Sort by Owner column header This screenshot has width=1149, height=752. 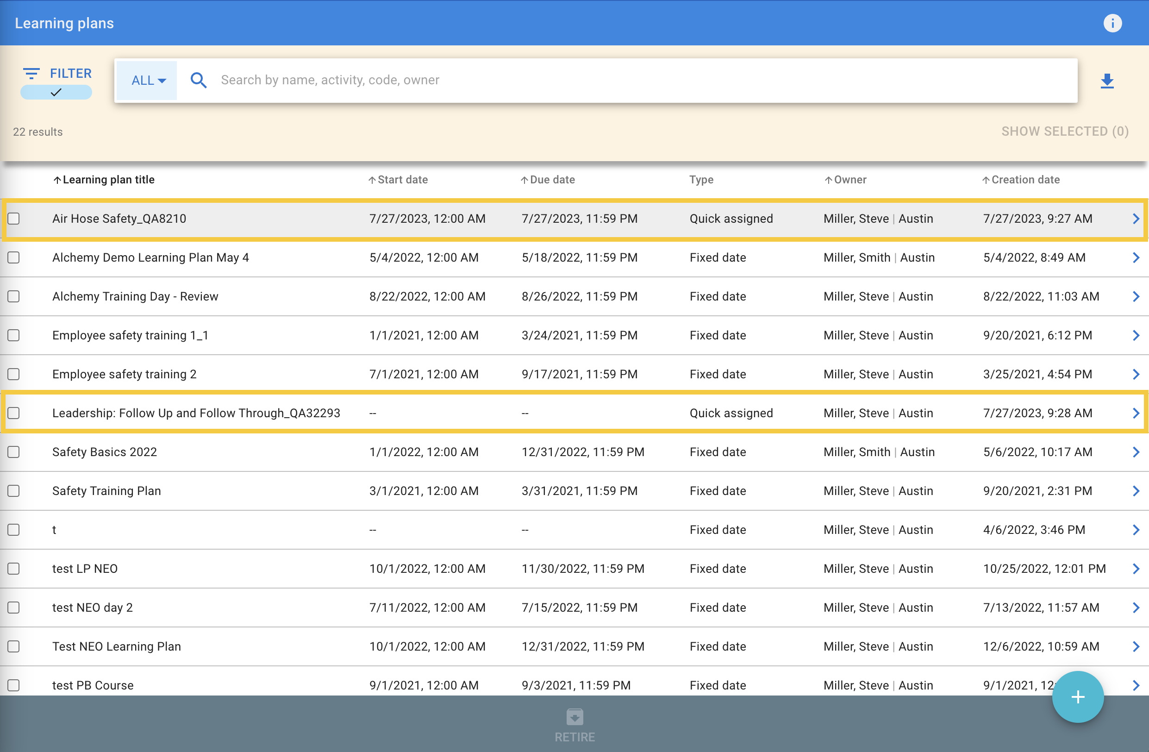pos(850,180)
